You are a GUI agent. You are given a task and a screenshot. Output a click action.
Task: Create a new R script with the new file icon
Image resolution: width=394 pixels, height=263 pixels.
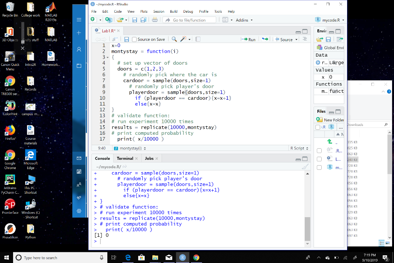coord(93,20)
